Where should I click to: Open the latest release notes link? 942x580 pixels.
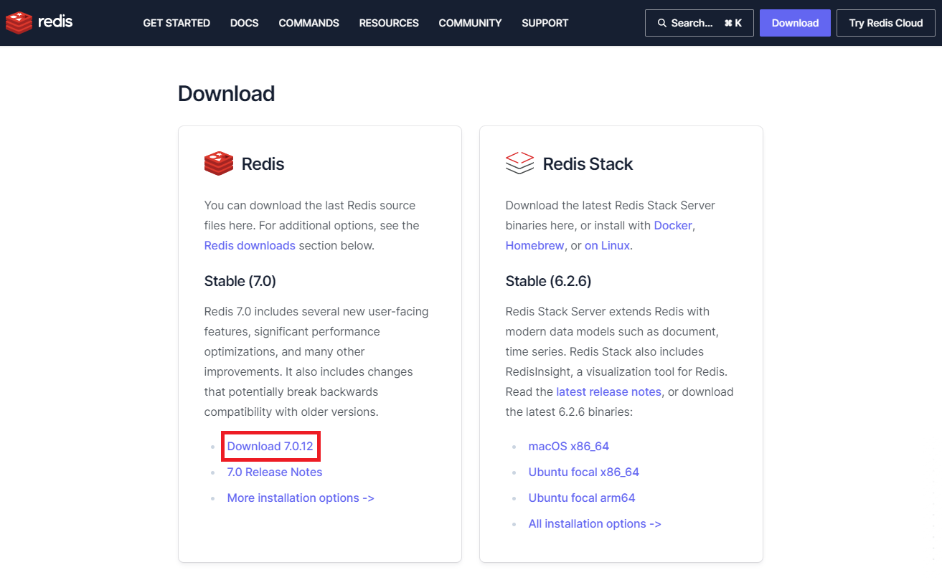click(x=608, y=391)
